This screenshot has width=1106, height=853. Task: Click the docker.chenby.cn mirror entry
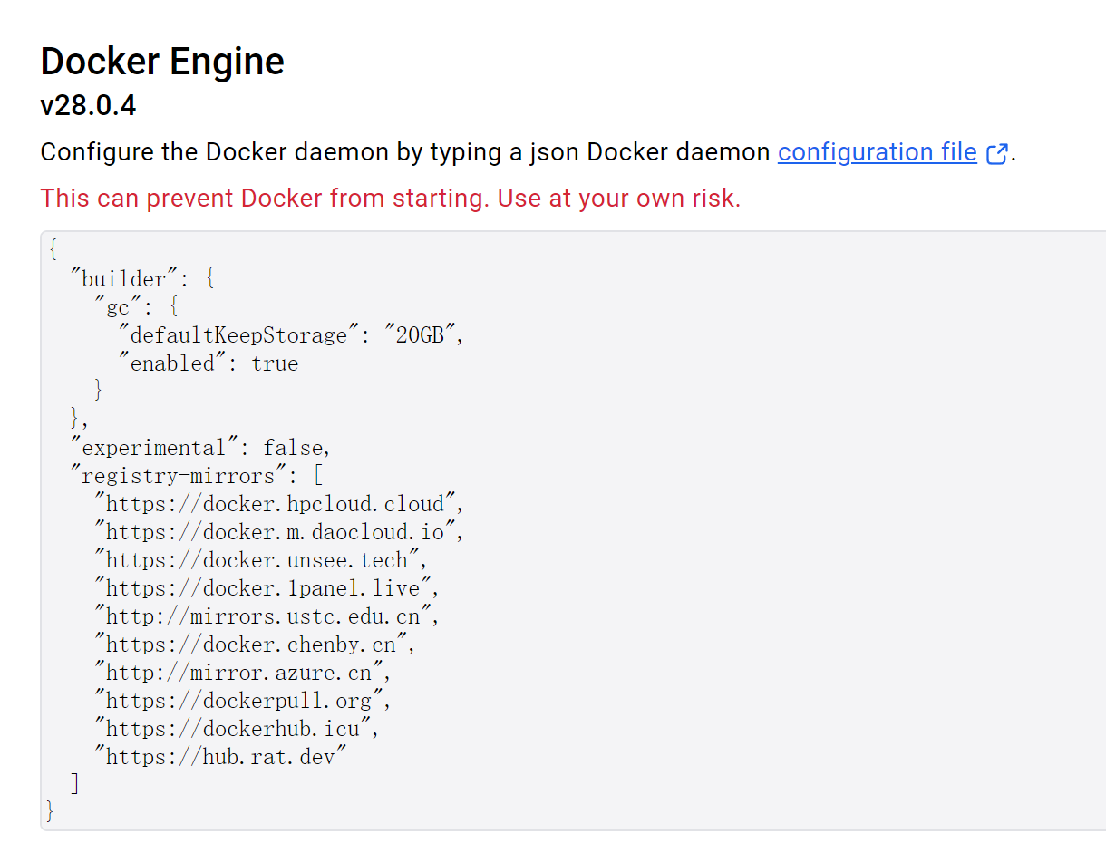coord(254,645)
